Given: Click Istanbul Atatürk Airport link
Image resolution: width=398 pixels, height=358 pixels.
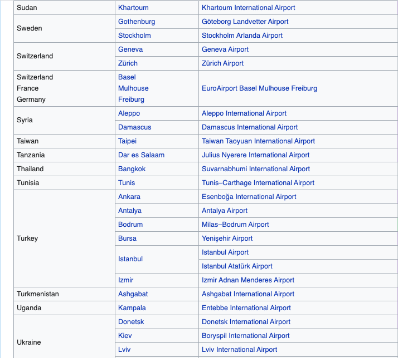Looking at the screenshot, I should click(x=237, y=266).
